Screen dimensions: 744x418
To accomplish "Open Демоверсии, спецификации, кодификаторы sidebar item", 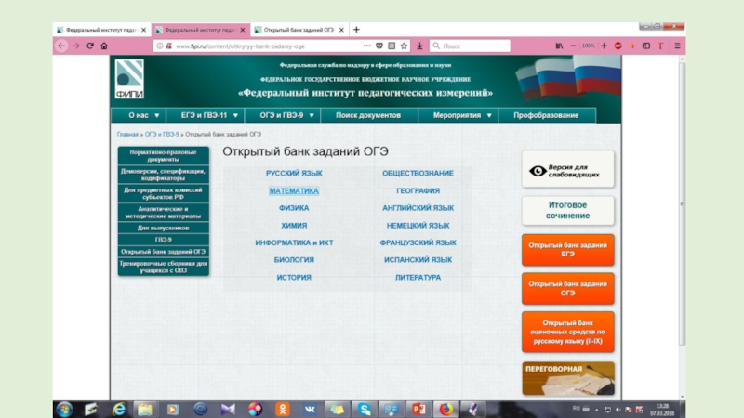I will pyautogui.click(x=164, y=175).
